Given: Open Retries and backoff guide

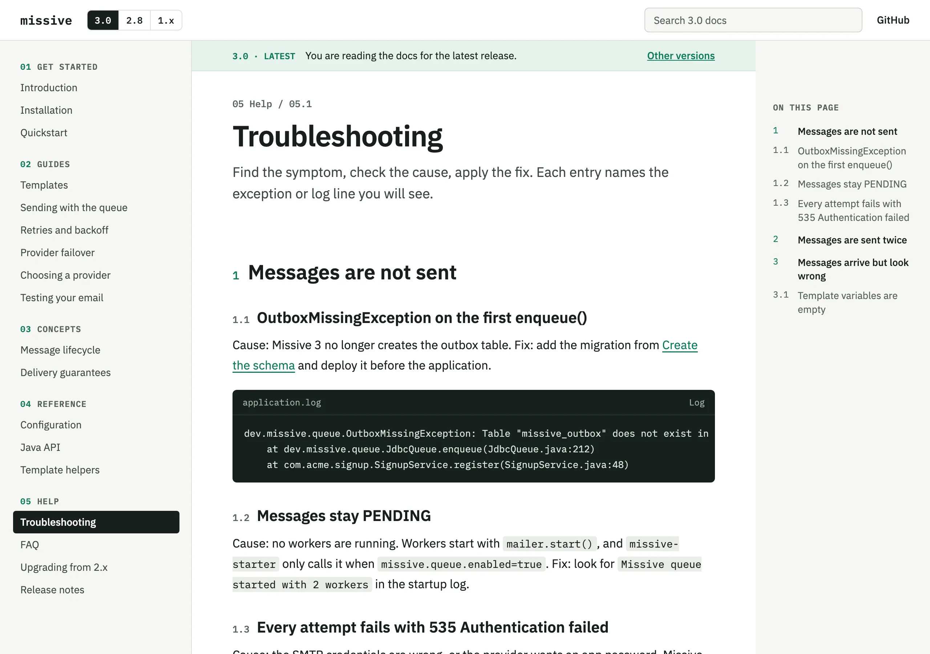Looking at the screenshot, I should tap(64, 230).
